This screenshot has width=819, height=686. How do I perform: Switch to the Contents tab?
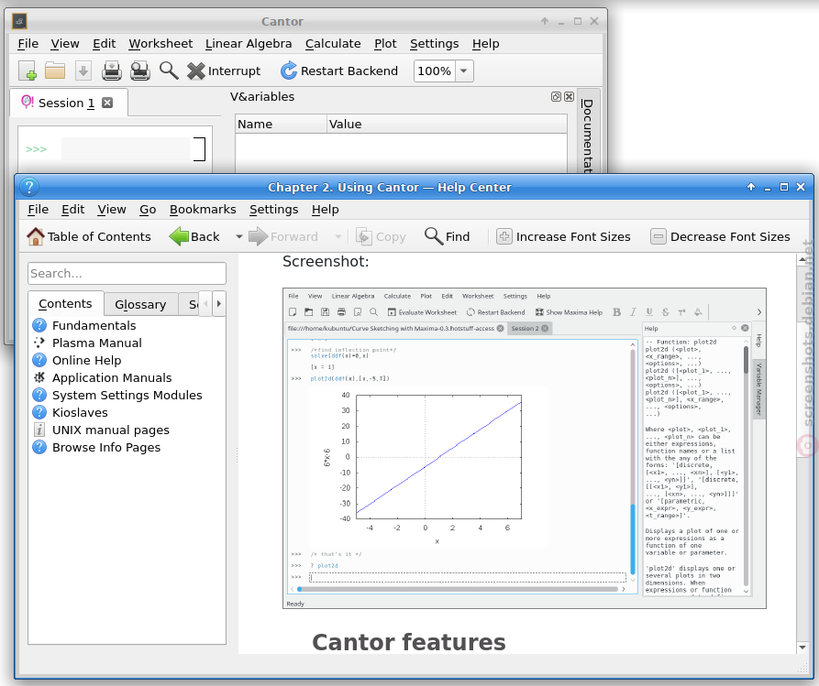pos(65,303)
